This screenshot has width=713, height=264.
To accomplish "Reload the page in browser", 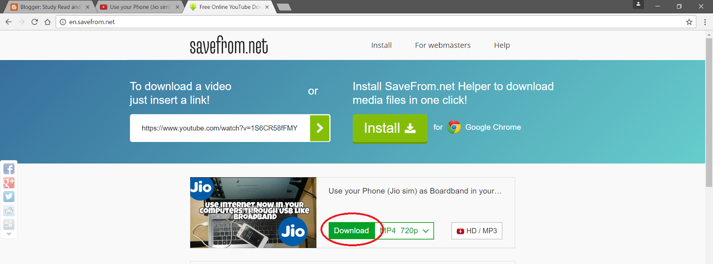I will [34, 22].
